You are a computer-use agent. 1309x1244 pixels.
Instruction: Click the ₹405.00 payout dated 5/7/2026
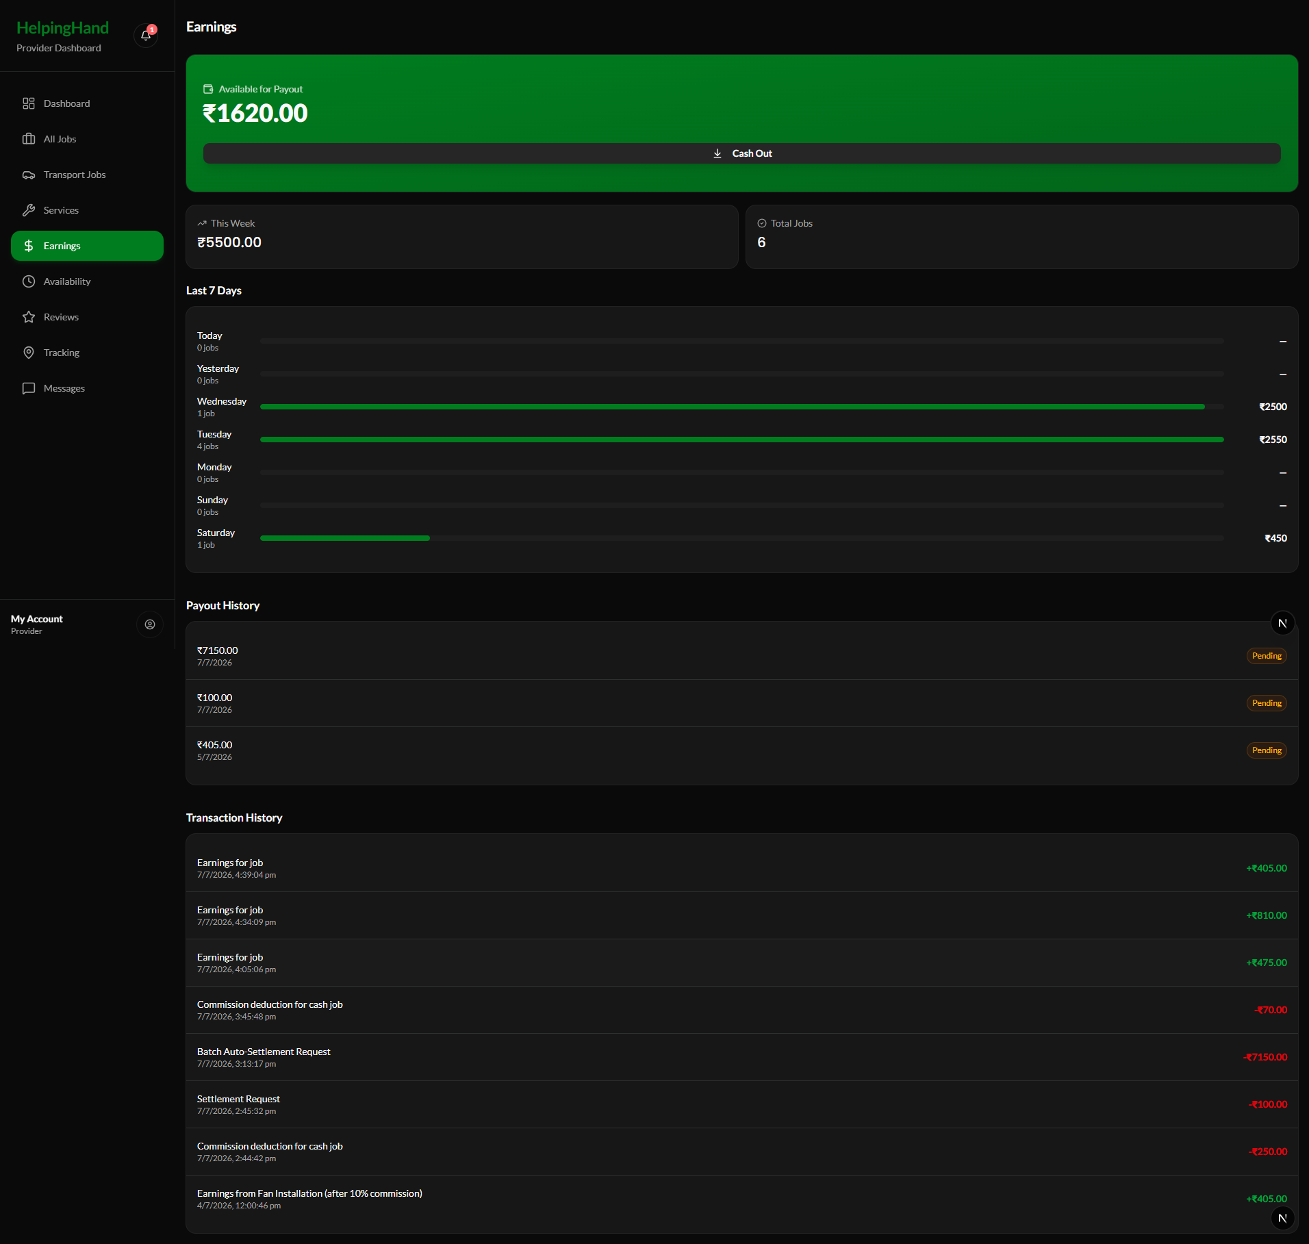click(741, 750)
